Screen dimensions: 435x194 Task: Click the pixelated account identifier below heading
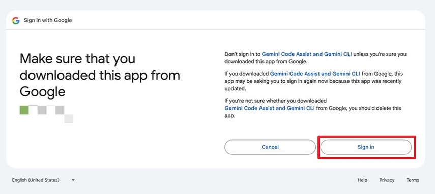[x=46, y=114]
